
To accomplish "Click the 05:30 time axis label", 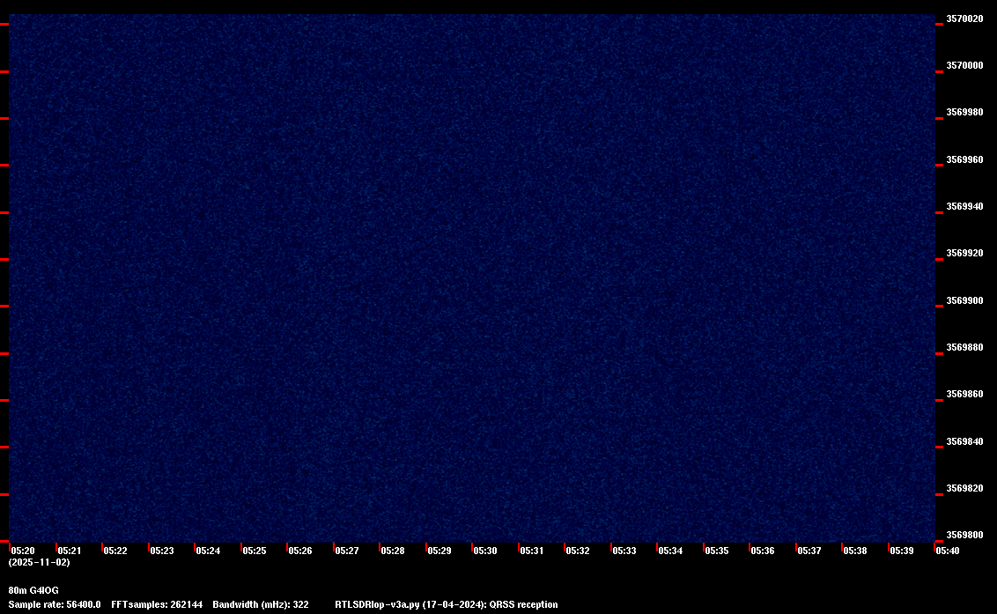I will (x=485, y=551).
